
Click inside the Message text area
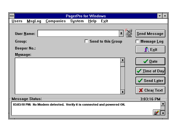(67, 76)
